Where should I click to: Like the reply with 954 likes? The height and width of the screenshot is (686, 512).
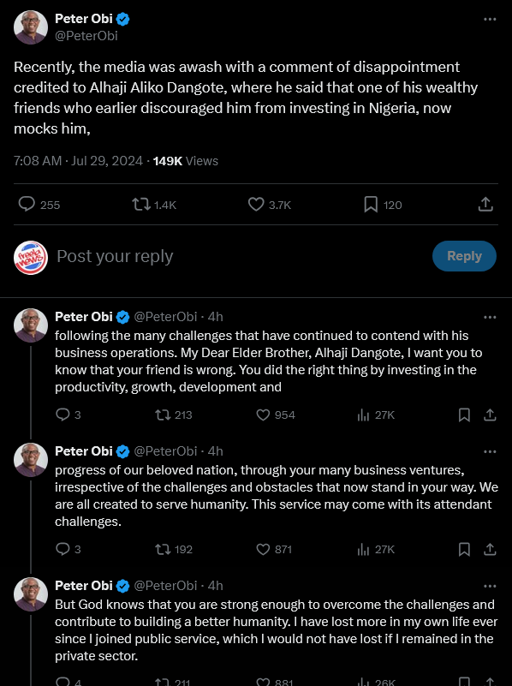click(x=260, y=415)
